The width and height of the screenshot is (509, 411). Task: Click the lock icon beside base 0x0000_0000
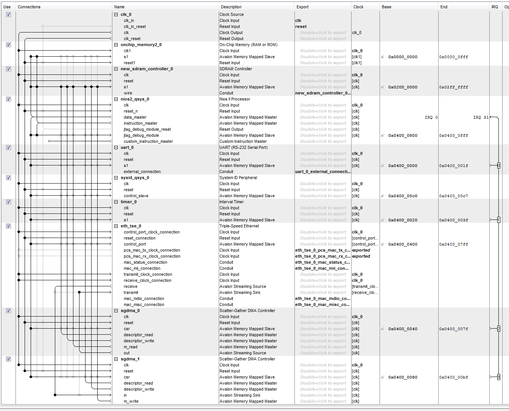point(383,57)
